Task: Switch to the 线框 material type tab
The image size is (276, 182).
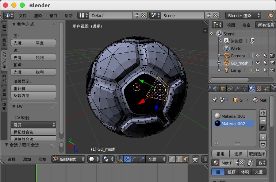Action: (x=231, y=172)
